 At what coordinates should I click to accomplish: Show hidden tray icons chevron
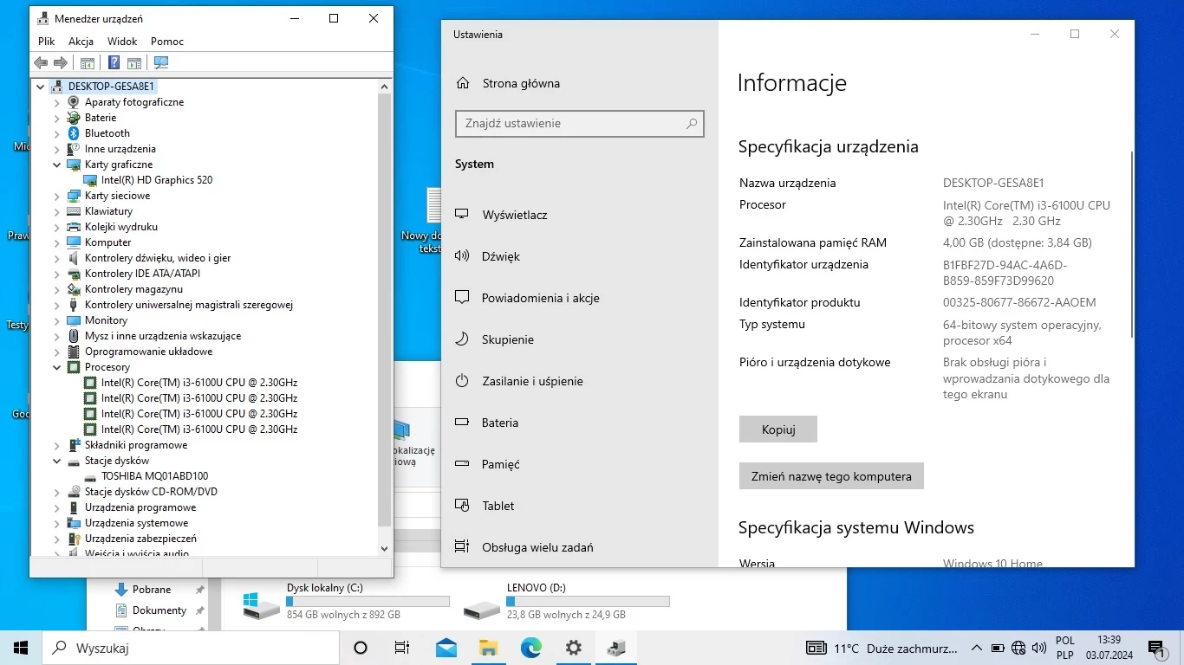click(977, 648)
